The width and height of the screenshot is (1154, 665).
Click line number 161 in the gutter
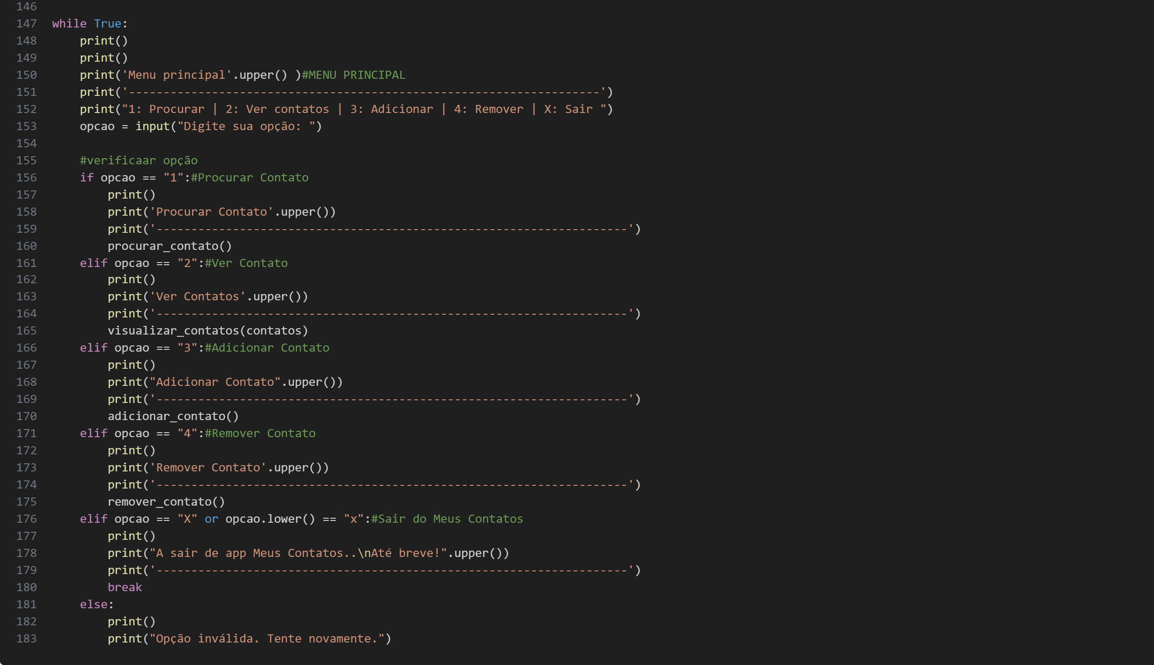pyautogui.click(x=27, y=263)
